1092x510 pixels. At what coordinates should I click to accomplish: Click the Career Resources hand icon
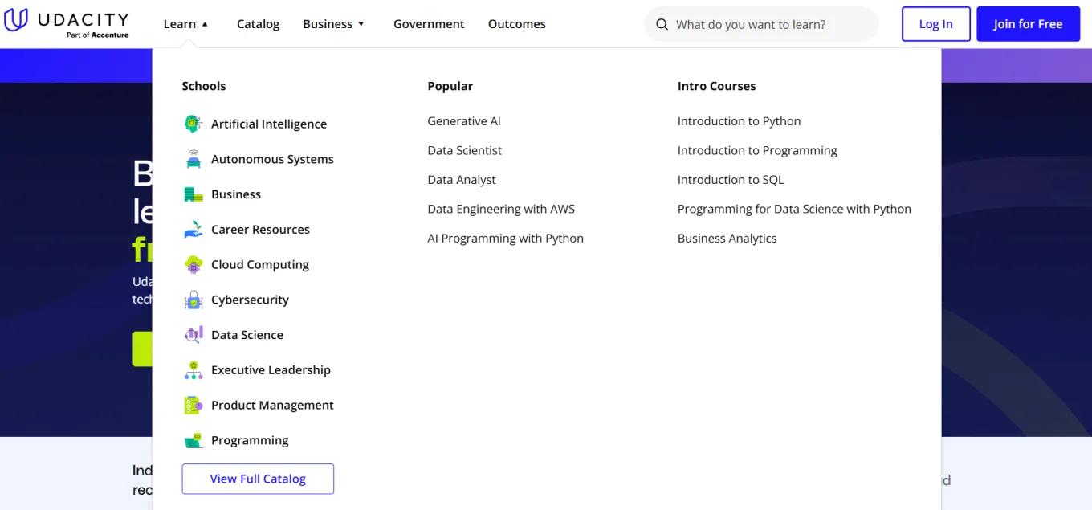coord(193,230)
